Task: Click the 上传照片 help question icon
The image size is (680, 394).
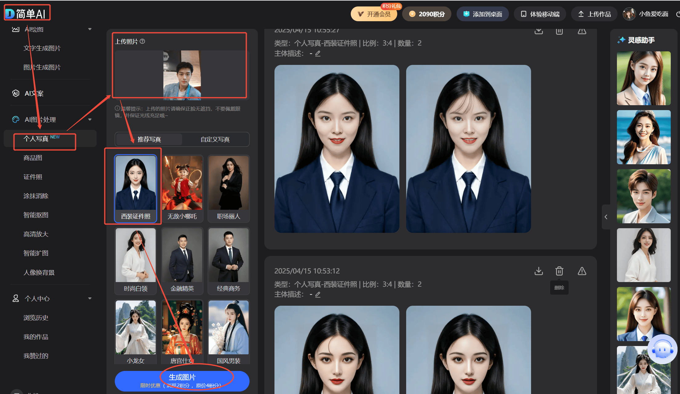Action: pyautogui.click(x=142, y=41)
